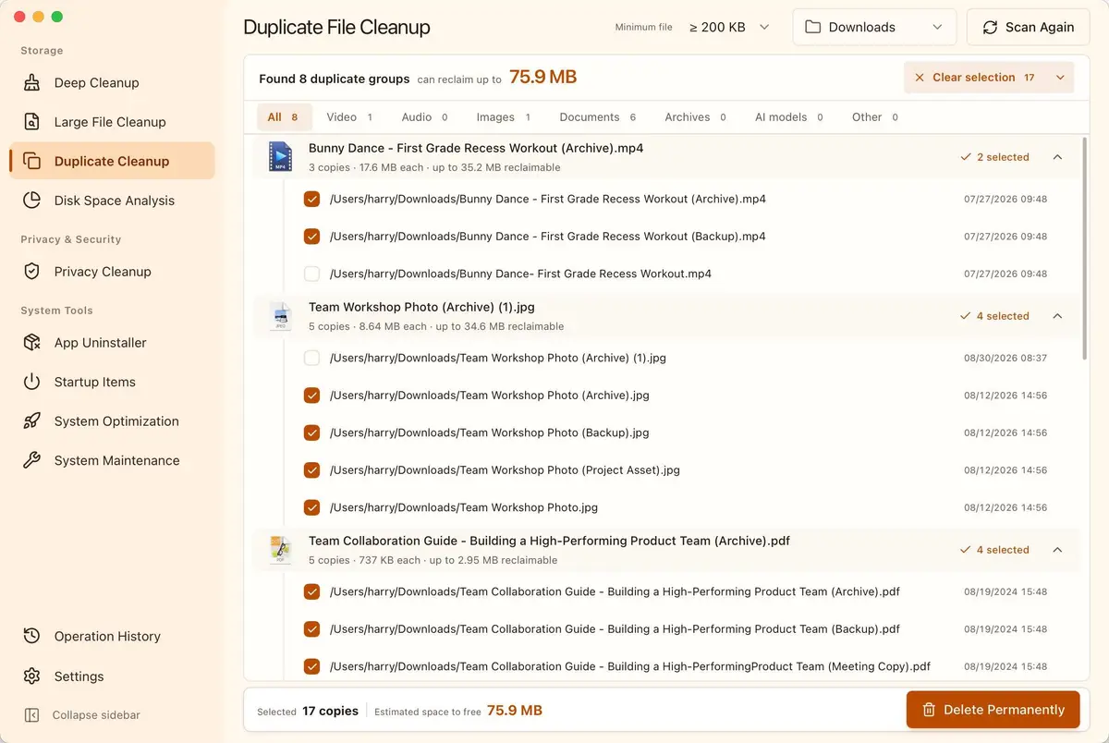Uncheck Bunny Dance (Backup).mp4 file

[x=312, y=237]
